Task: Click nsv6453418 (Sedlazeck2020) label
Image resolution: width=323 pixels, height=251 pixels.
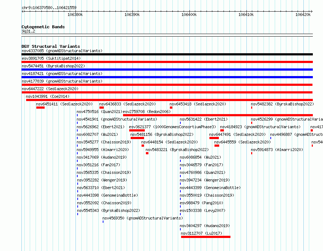Action: (198, 104)
